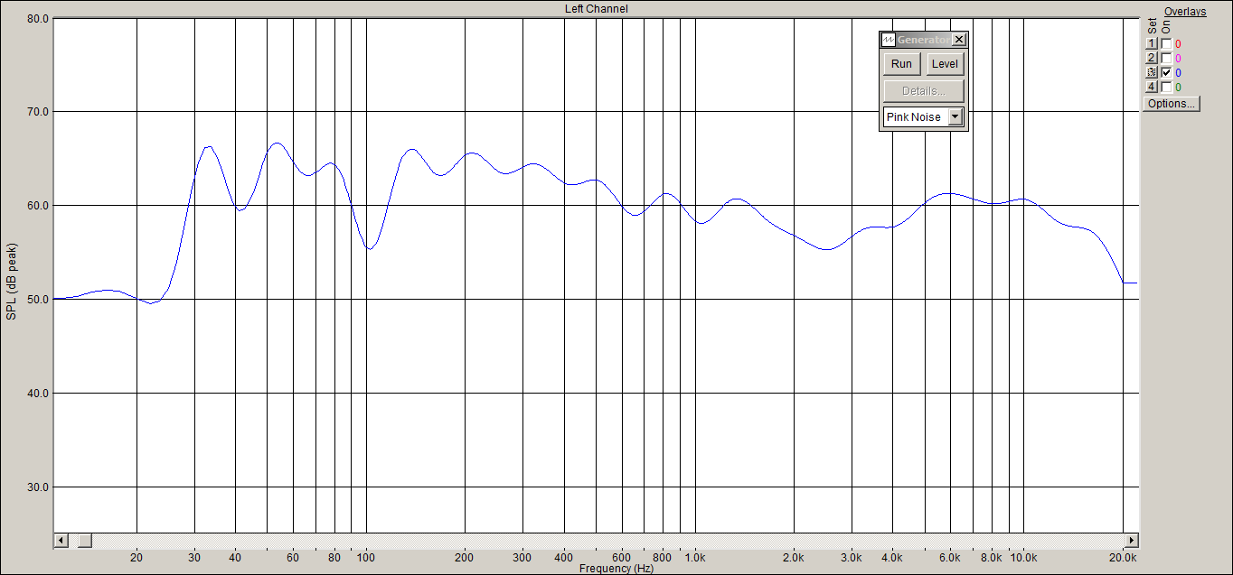This screenshot has height=575, width=1233.
Task: Click the 10.0k frequency label
Action: click(1023, 558)
